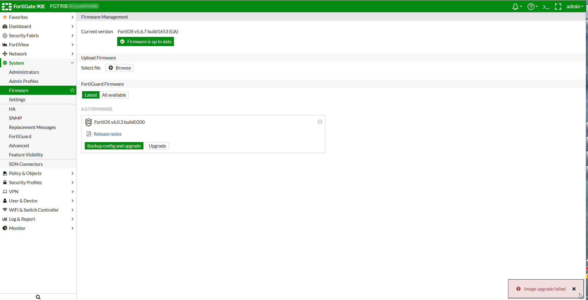Viewport: 588px width, 300px height.
Task: Select the Latest firmware tab
Action: coord(91,95)
